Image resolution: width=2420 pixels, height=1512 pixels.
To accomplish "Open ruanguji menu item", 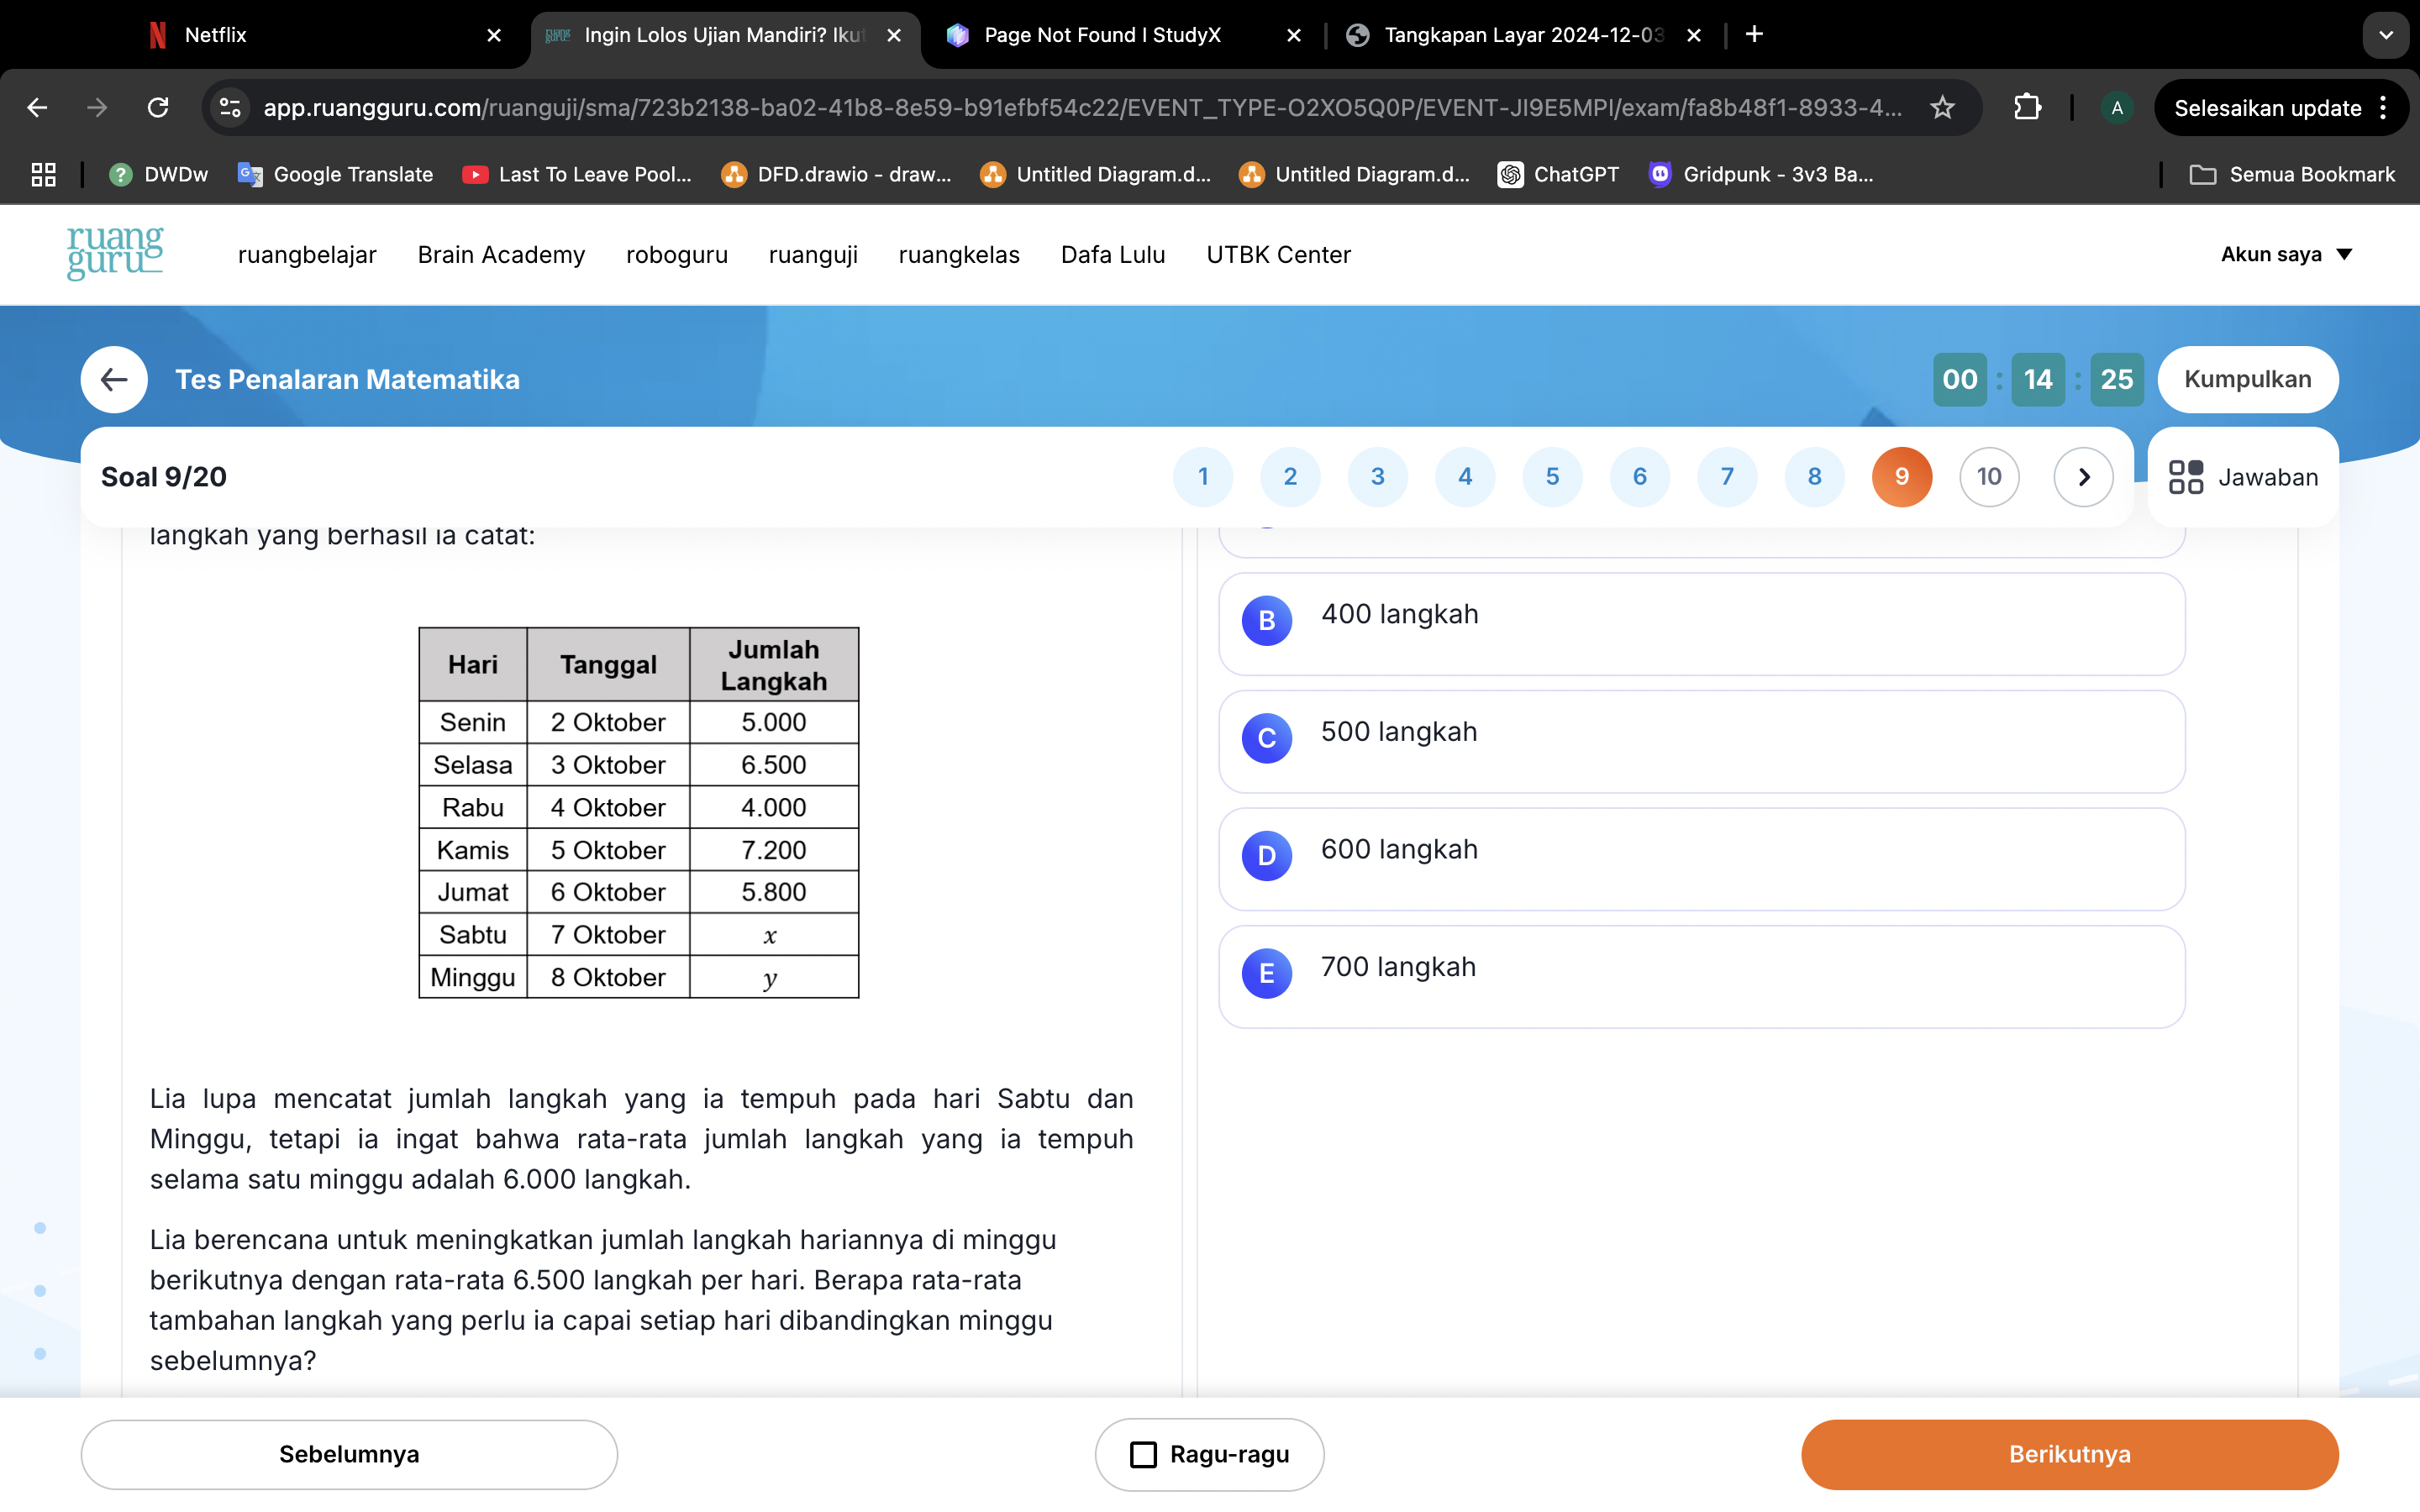I will coord(813,254).
